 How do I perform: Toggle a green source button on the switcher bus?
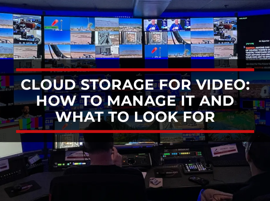pyautogui.click(x=166, y=154)
